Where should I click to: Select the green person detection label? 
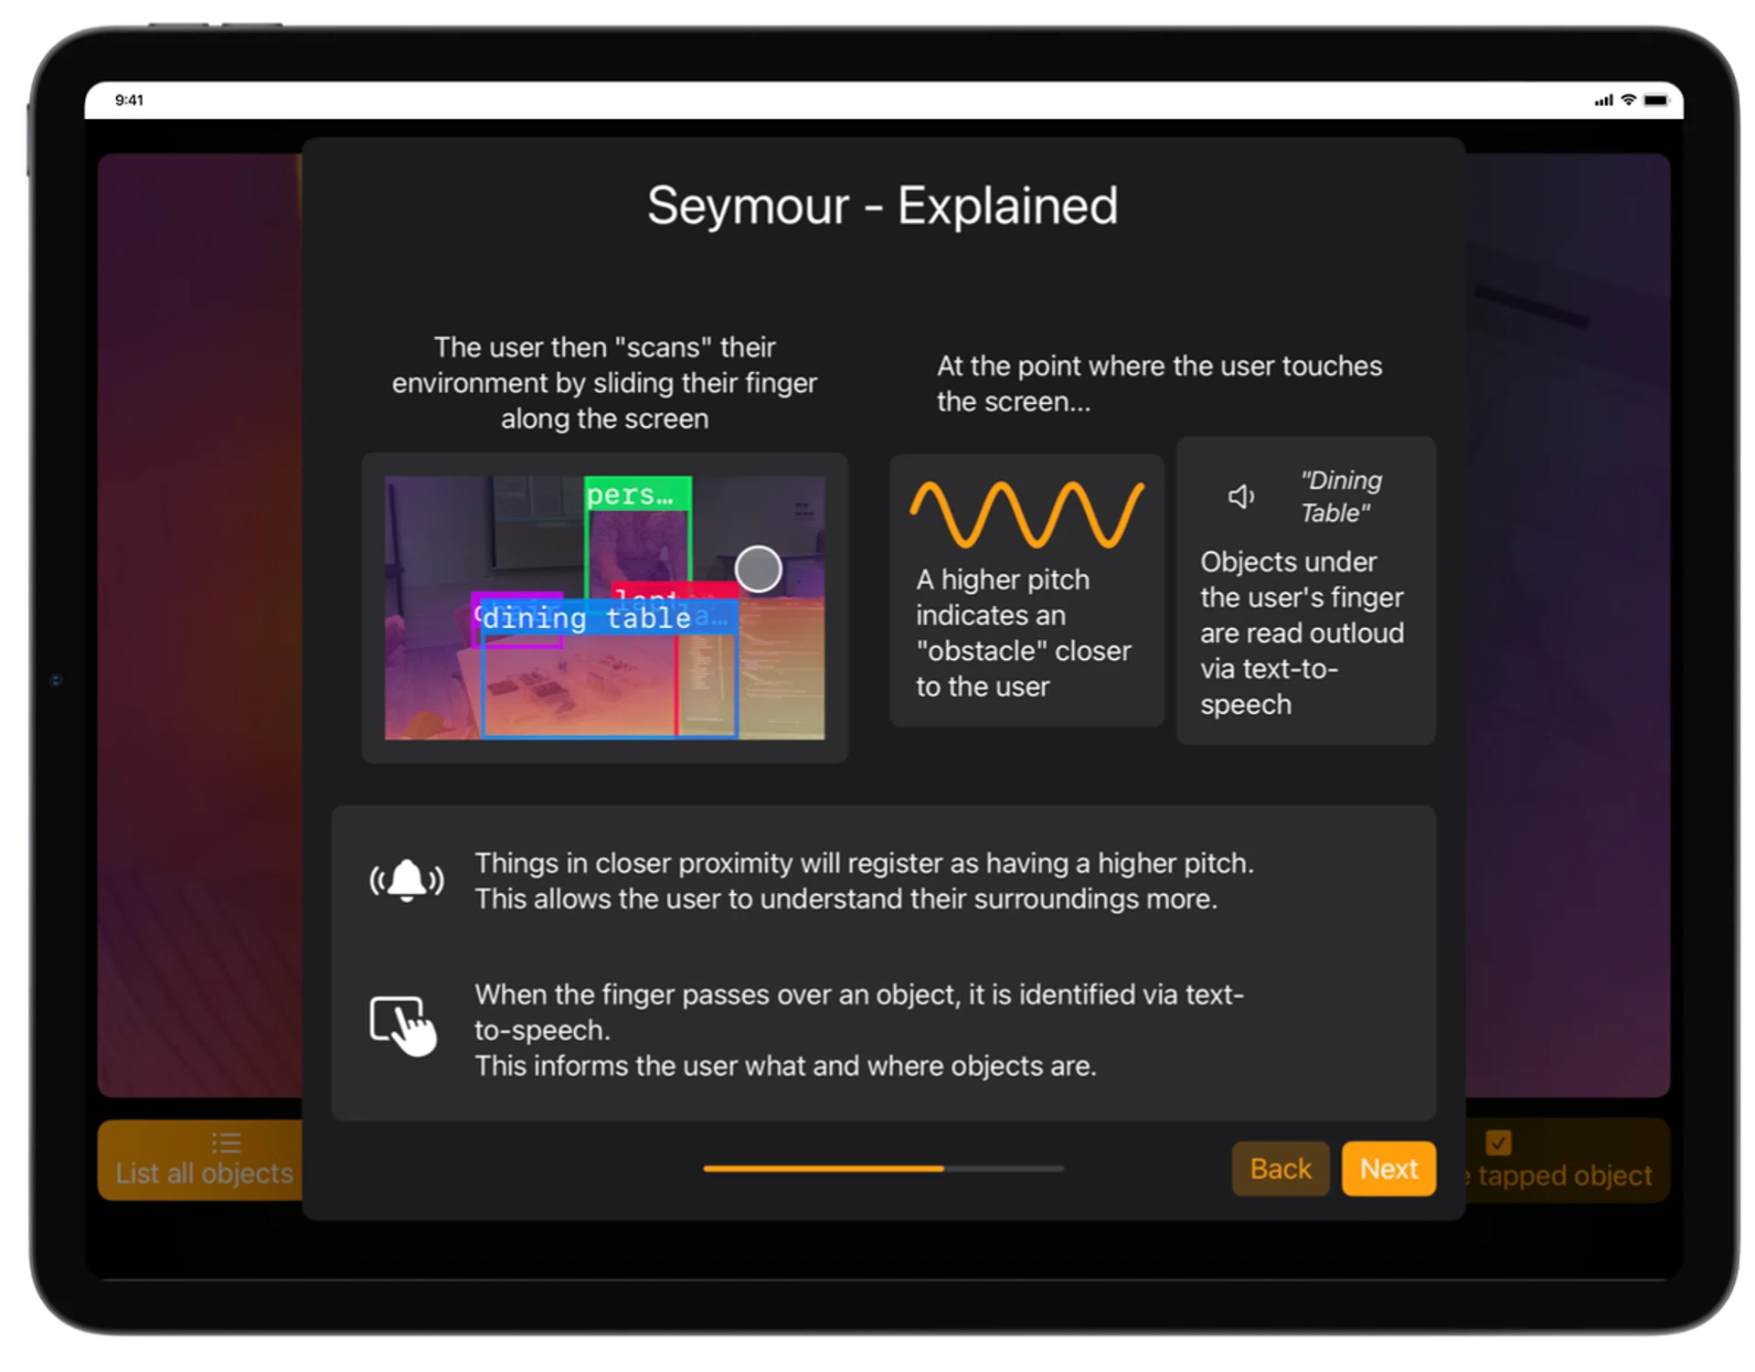pyautogui.click(x=636, y=495)
